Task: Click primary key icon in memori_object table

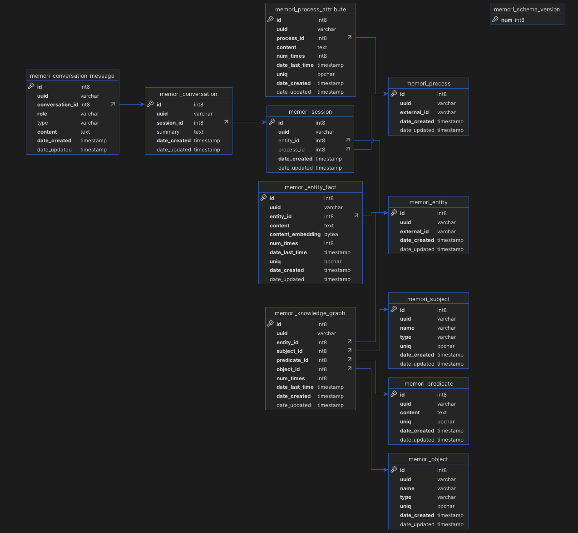Action: [x=394, y=469]
